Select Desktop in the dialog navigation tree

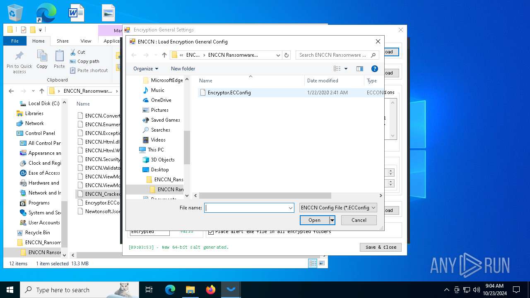coord(160,170)
